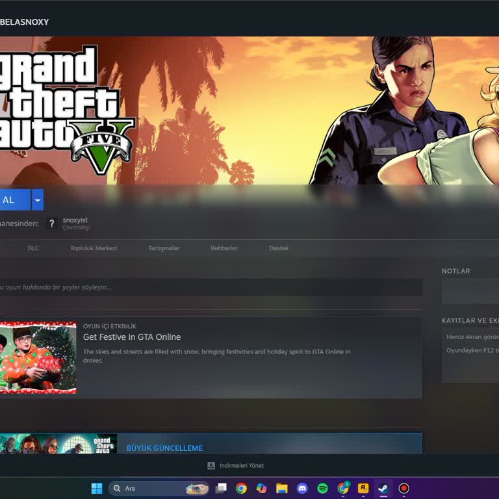
Task: Click the snoxyist username
Action: pyautogui.click(x=75, y=220)
